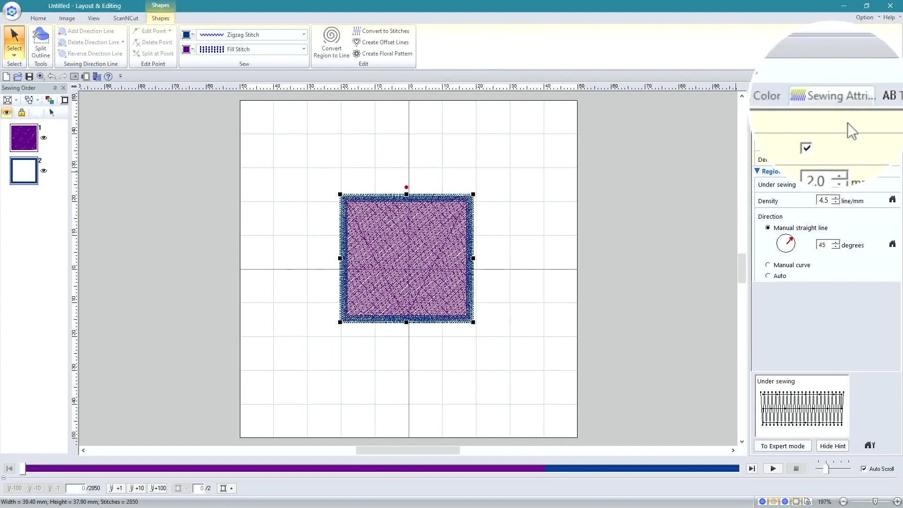Click the stitch +100 needle button
Screen dimensions: 903x508
[x=158, y=488]
